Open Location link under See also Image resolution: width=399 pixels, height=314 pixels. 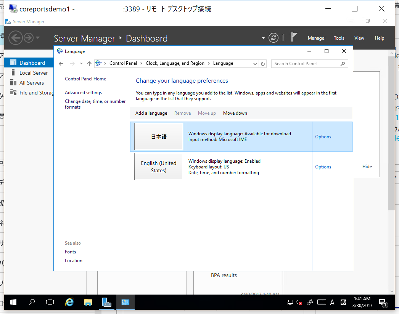pyautogui.click(x=74, y=261)
